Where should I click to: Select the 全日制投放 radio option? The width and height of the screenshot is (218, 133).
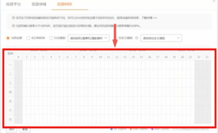pyautogui.click(x=28, y=38)
